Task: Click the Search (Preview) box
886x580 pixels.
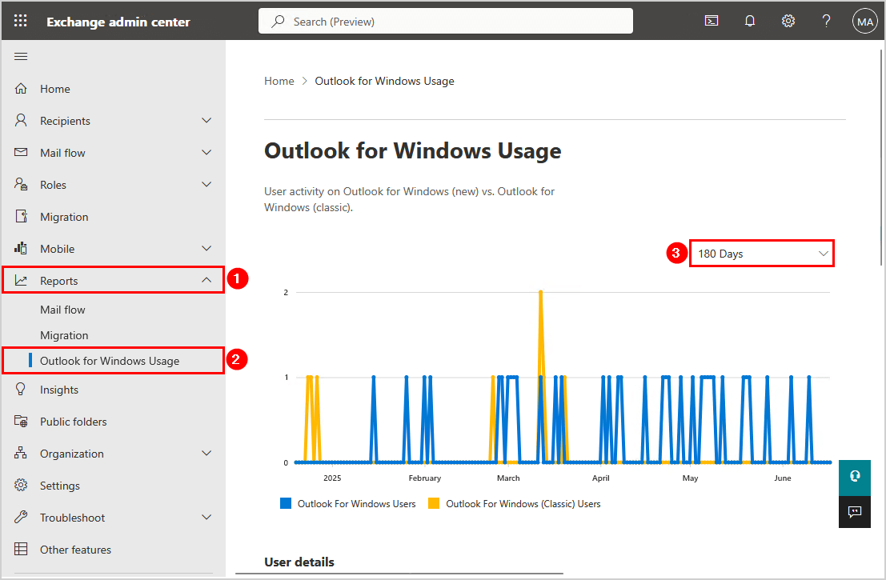Action: [x=446, y=22]
